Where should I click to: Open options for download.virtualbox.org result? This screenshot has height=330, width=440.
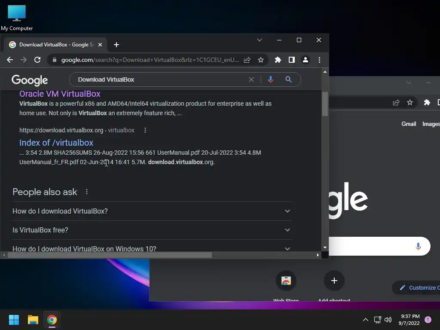145,130
